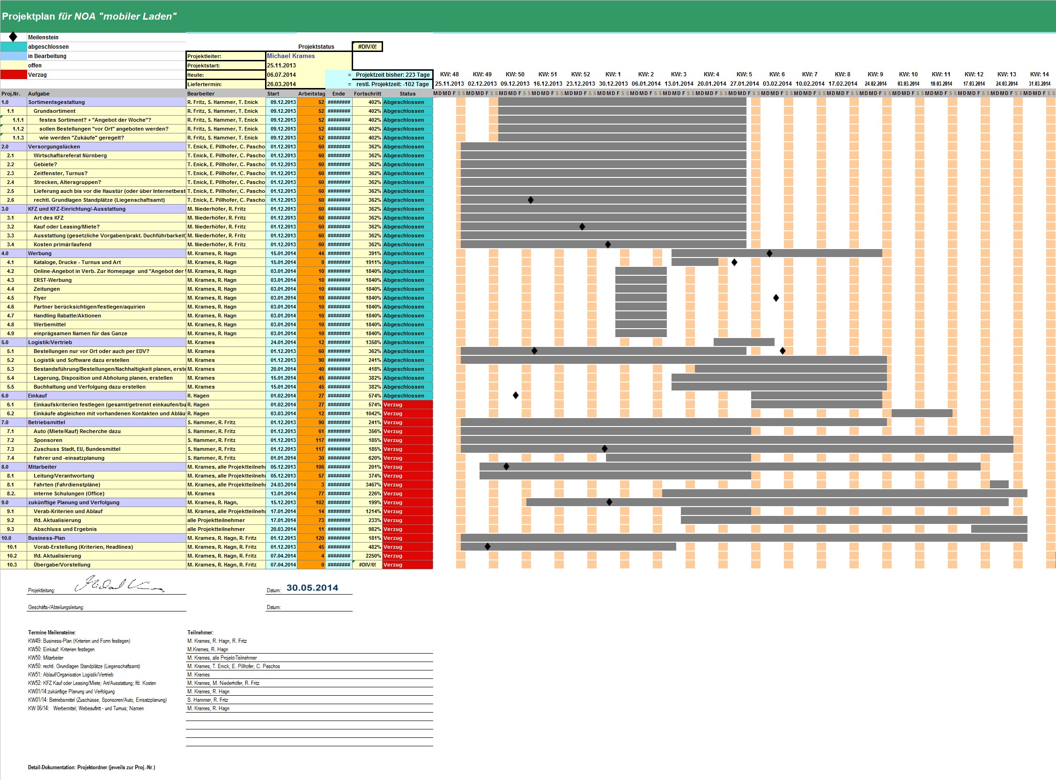Image resolution: width=1056 pixels, height=780 pixels.
Task: Click the Meilenstein diamond legend icon
Action: [x=13, y=37]
